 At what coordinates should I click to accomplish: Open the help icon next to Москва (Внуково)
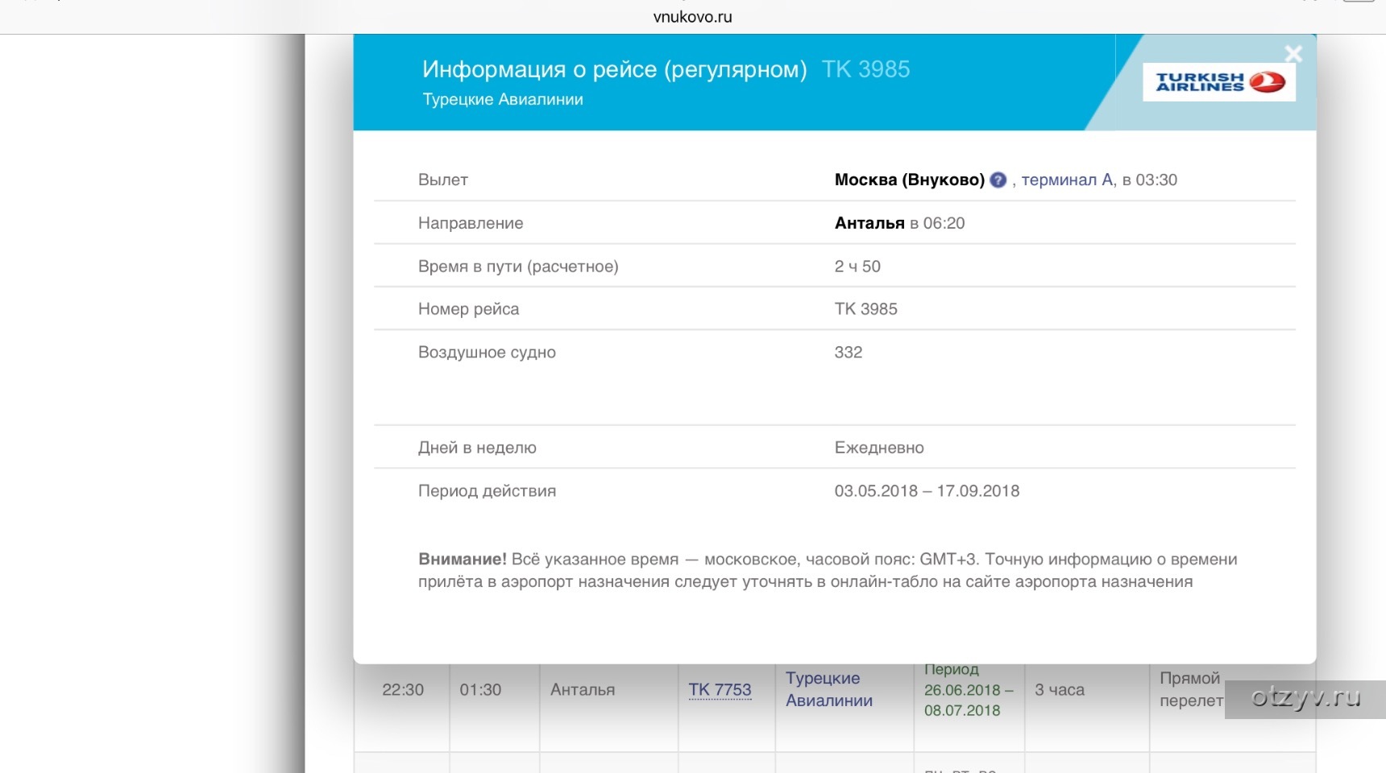coord(998,180)
